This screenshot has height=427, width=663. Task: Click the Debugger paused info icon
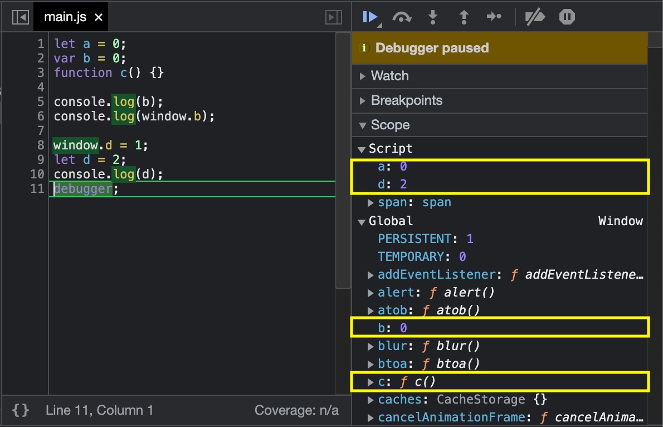(364, 48)
